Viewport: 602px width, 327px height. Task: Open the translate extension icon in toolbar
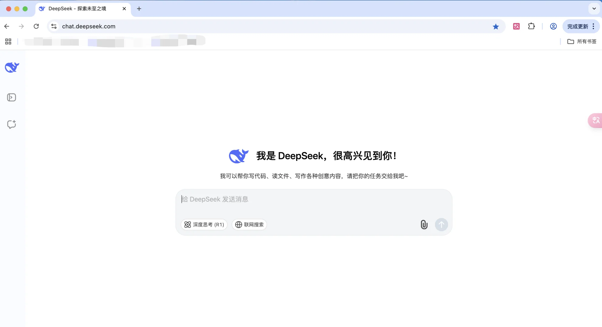516,26
